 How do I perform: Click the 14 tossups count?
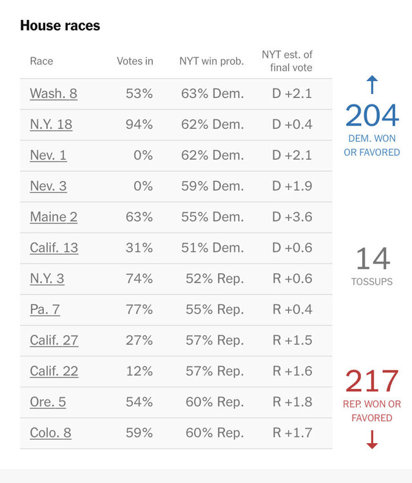(372, 259)
